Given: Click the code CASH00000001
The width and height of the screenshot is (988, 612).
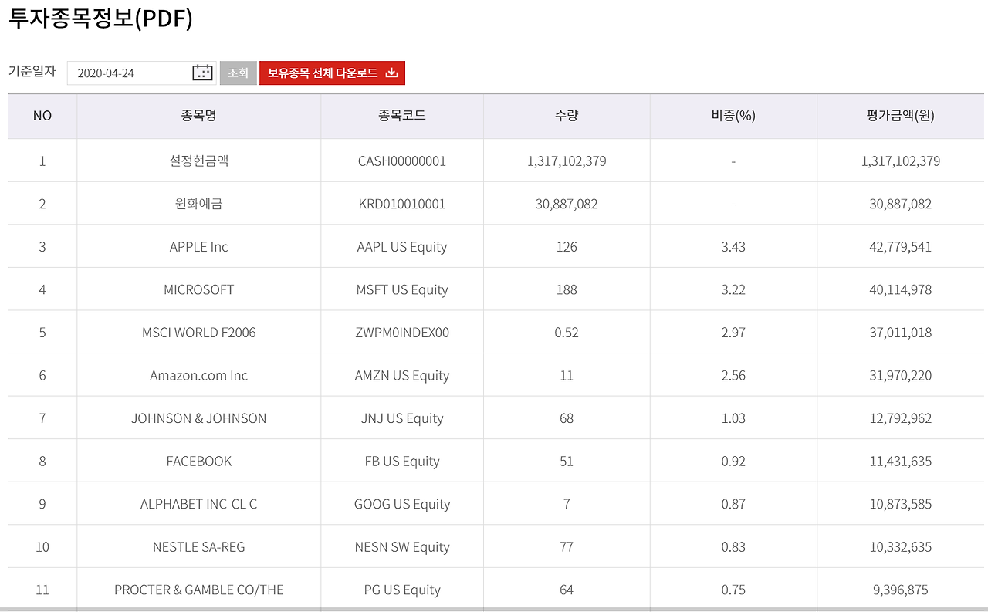Looking at the screenshot, I should [402, 161].
